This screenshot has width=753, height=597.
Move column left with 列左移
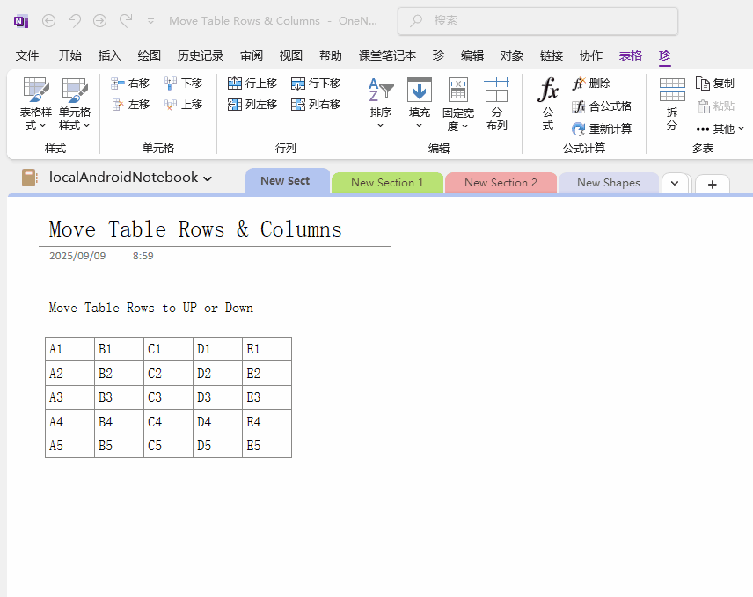[235, 105]
